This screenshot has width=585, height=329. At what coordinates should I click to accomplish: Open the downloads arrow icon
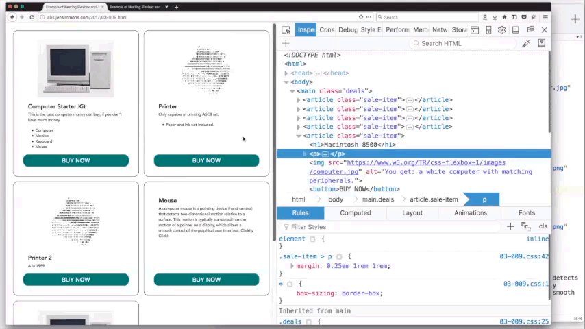[495, 17]
